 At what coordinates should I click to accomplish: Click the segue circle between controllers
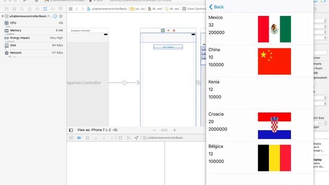click(124, 83)
